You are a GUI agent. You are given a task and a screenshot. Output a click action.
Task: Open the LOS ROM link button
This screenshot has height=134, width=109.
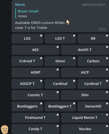(x=27, y=39)
